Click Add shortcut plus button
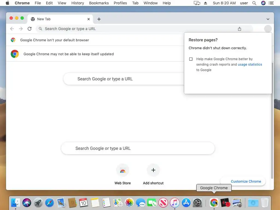The width and height of the screenshot is (280, 210). [153, 170]
